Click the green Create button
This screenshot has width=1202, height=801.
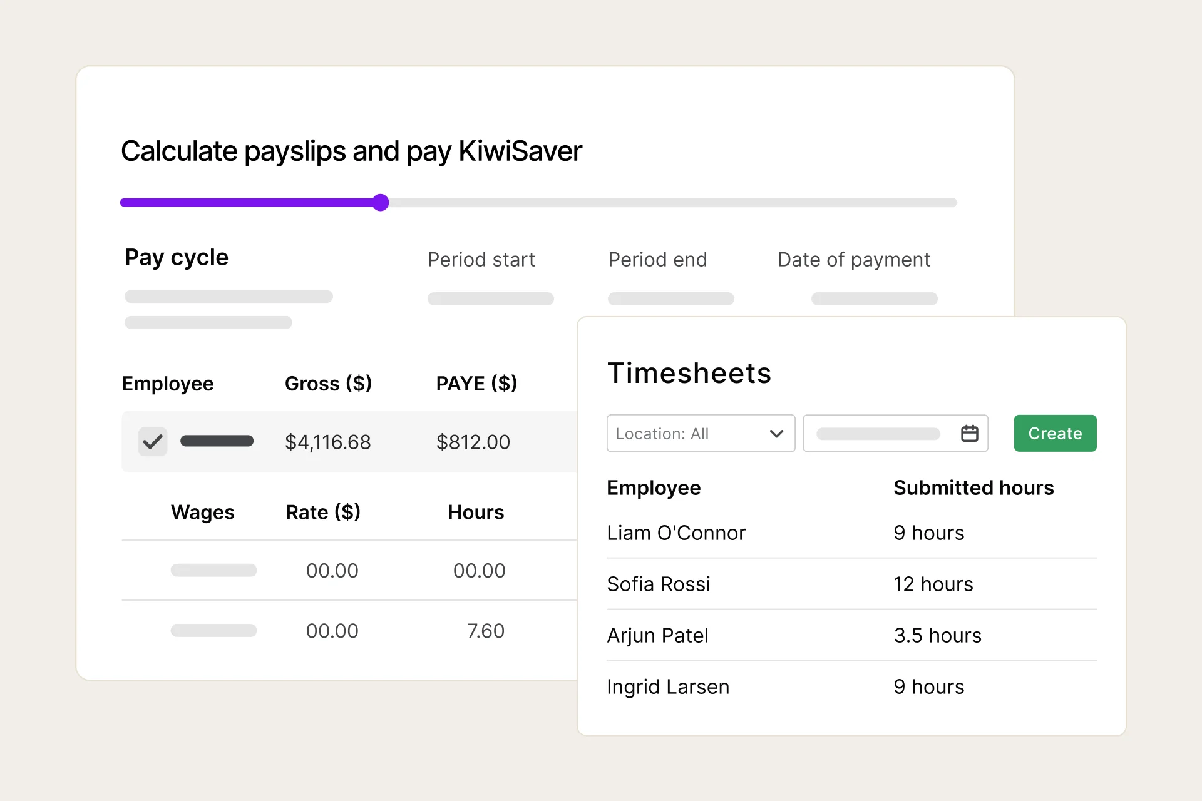(x=1055, y=433)
